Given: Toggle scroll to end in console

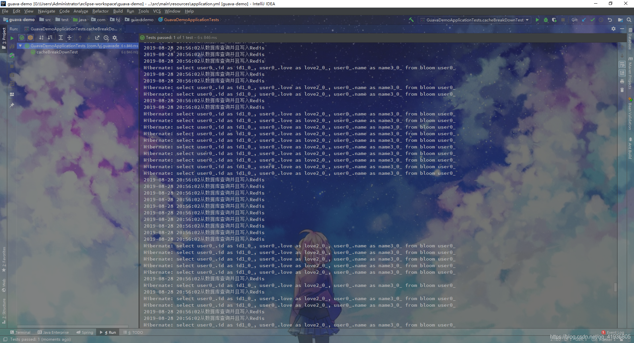Looking at the screenshot, I should tap(622, 73).
